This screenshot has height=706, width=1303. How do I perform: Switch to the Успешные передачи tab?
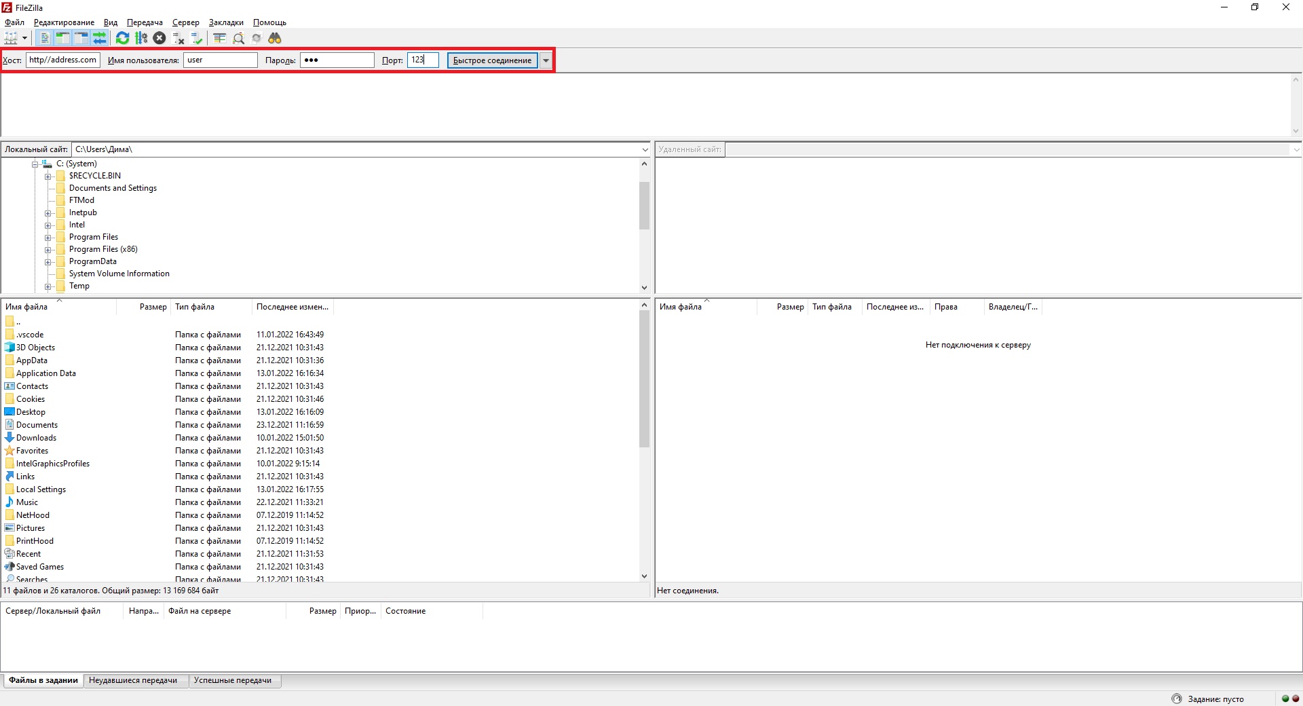point(232,680)
